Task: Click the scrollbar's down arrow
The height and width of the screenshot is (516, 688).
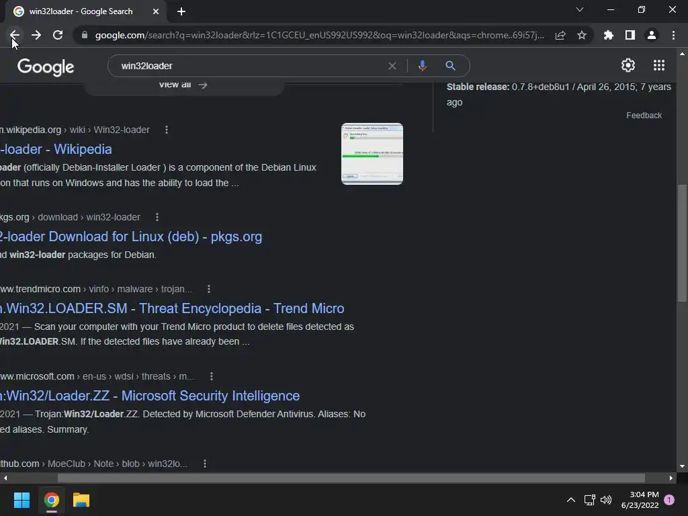Action: tap(682, 466)
